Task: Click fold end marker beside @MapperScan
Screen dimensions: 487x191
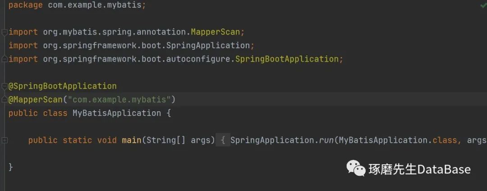Action: tap(5, 100)
